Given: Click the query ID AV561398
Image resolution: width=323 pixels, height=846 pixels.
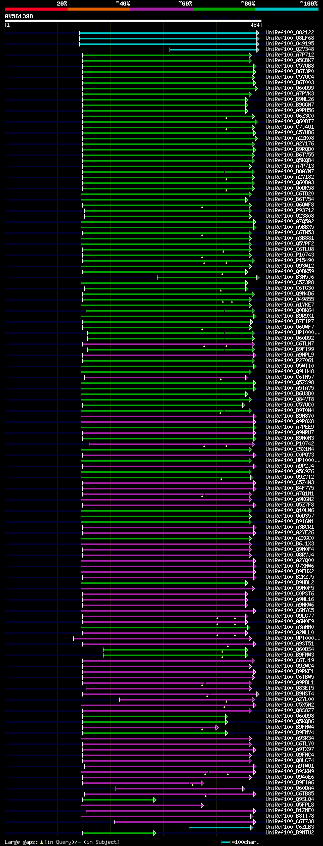Looking at the screenshot, I should pyautogui.click(x=19, y=16).
